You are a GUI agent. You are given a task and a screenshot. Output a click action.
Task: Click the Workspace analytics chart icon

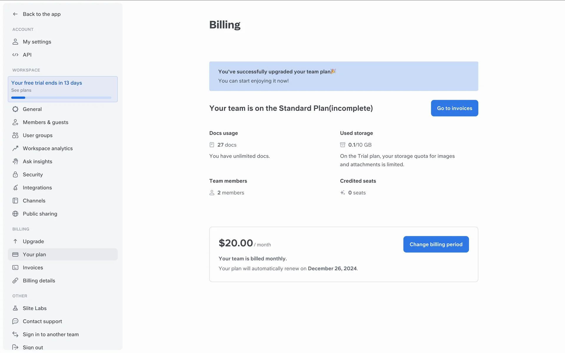15,148
